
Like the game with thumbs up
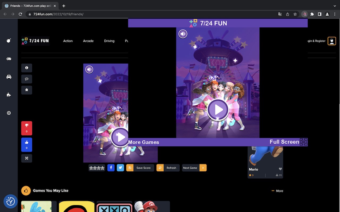pos(27,145)
